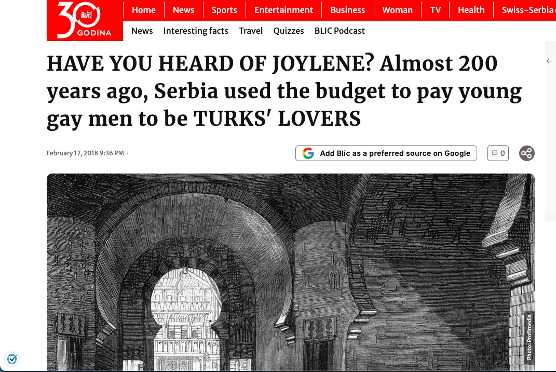
Task: Click the blue checkmark badge icon
Action: coord(12,359)
